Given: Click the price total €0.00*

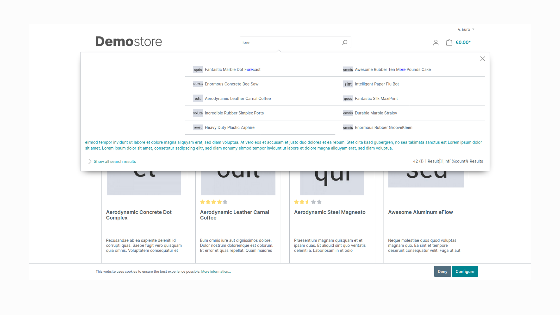Looking at the screenshot, I should tap(463, 42).
